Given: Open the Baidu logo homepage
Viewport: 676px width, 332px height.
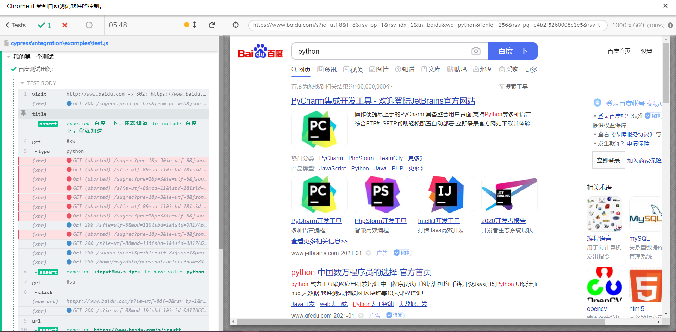Looking at the screenshot, I should point(261,51).
